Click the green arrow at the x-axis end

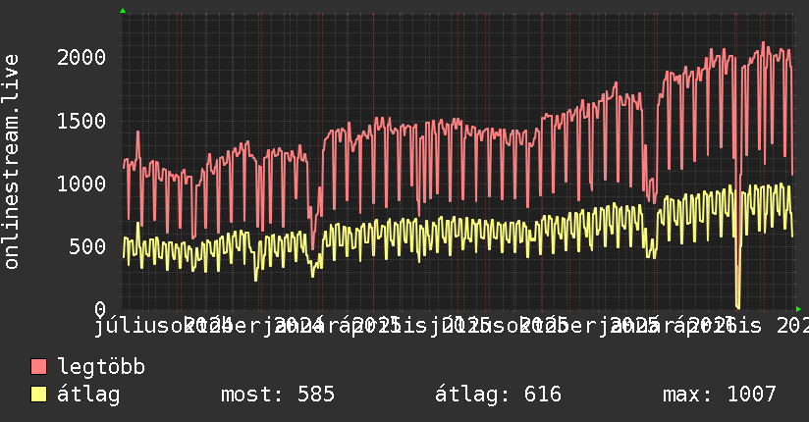coord(798,309)
